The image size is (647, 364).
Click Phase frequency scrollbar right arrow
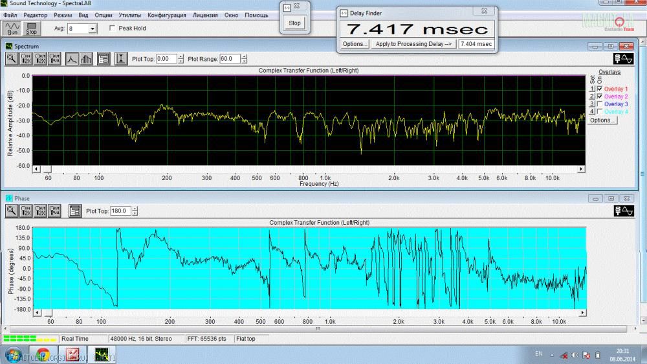coord(582,313)
